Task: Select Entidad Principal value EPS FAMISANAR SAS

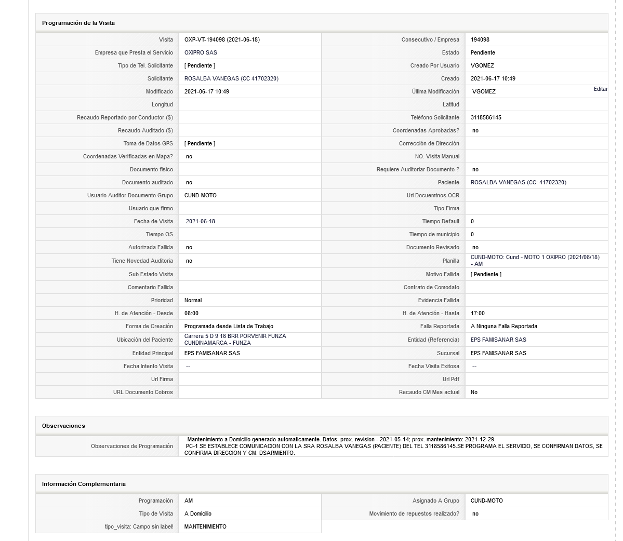Action: point(212,353)
